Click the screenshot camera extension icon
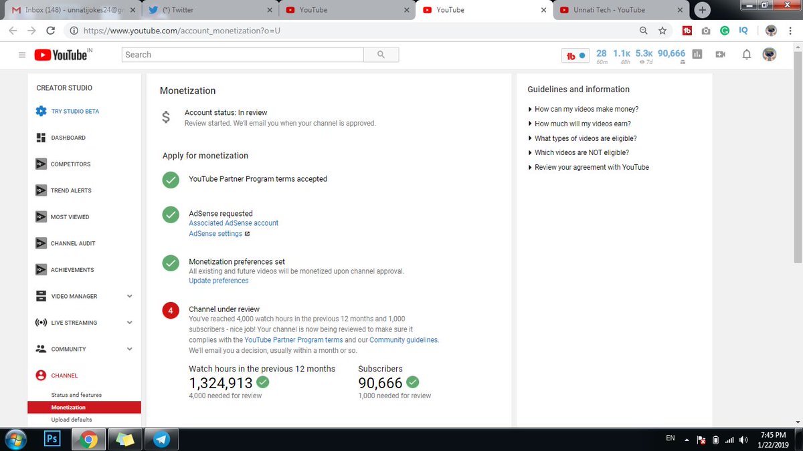 tap(705, 30)
